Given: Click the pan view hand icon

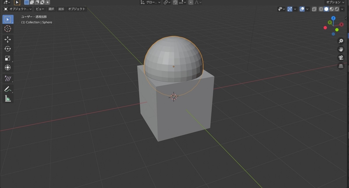Looking at the screenshot, I should click(x=341, y=49).
